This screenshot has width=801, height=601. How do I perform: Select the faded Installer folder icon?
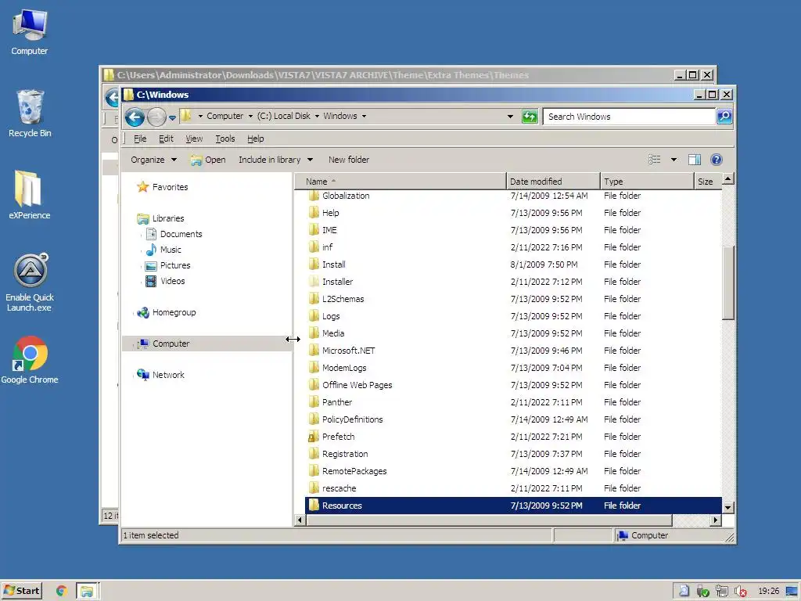coord(314,282)
